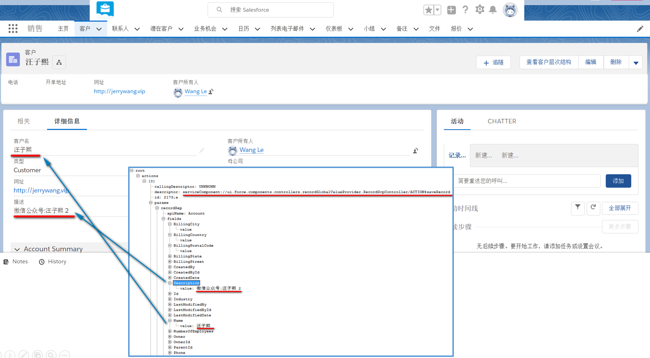Collapse the recordRep tree node
The image size is (650, 358).
point(157,208)
